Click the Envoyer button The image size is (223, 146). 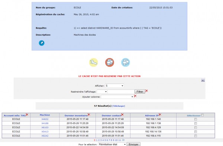point(133,144)
